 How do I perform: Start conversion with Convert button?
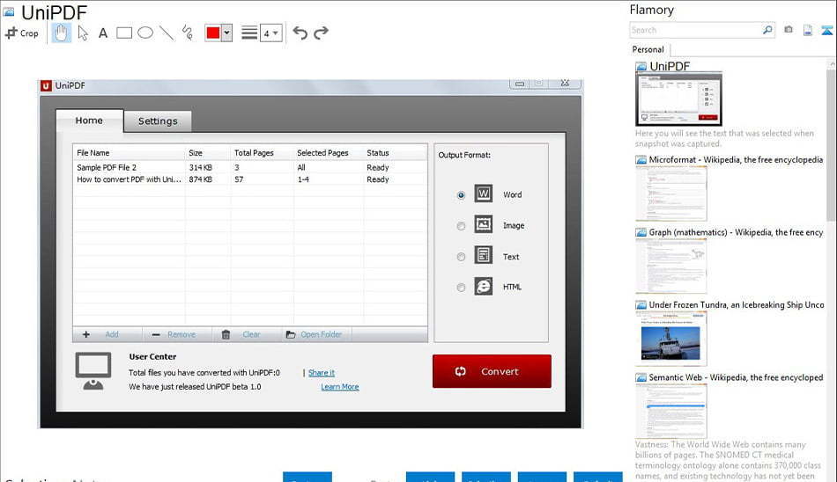[492, 371]
